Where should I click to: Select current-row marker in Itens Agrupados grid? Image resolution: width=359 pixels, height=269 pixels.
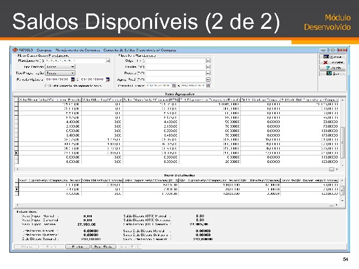pyautogui.click(x=16, y=153)
